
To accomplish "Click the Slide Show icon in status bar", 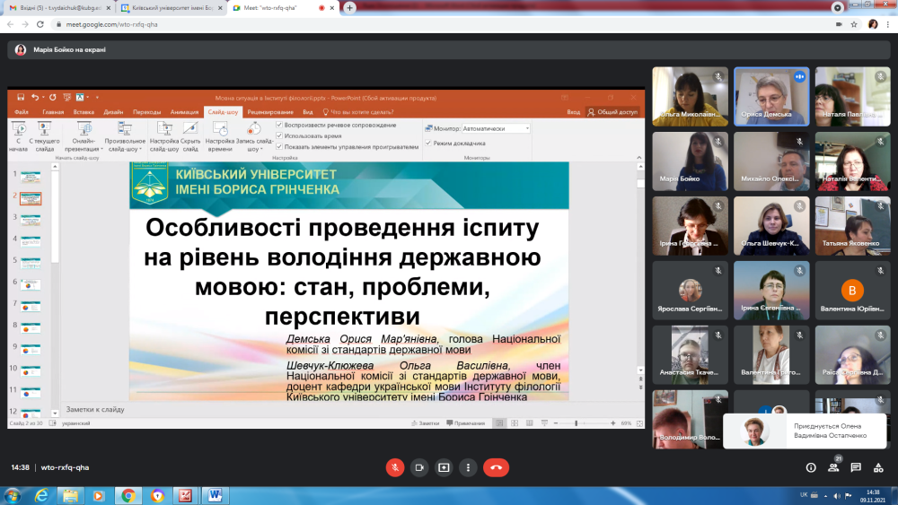I will pyautogui.click(x=544, y=423).
